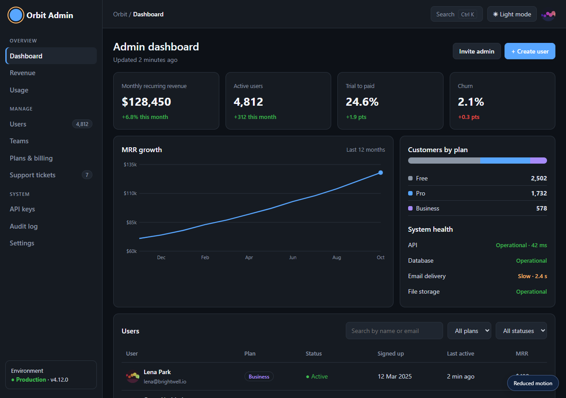Screen dimensions: 566x398
Task: View Support tickets
Action: point(51,175)
